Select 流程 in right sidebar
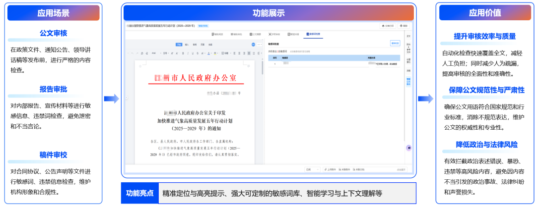536x206 pixels. (x=408, y=71)
